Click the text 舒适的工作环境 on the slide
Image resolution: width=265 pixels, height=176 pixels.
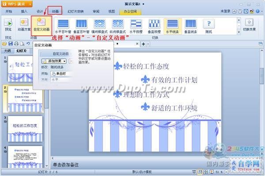click(x=174, y=108)
